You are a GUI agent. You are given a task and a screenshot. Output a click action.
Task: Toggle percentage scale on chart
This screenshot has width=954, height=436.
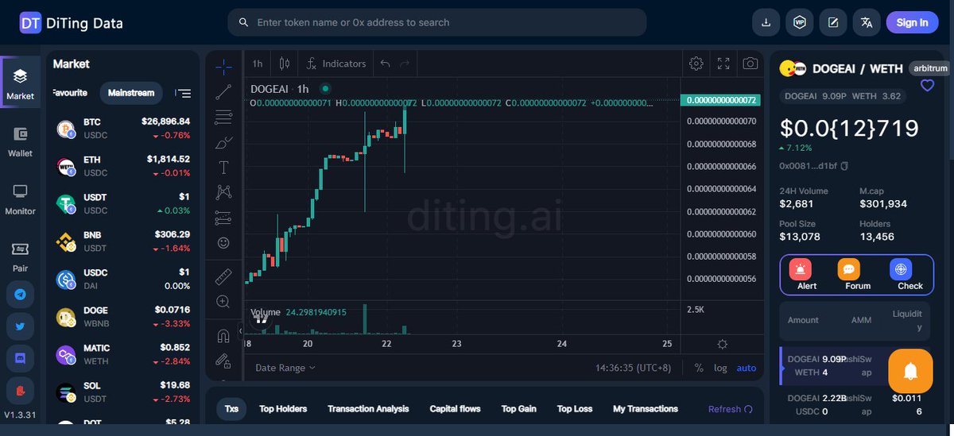(x=699, y=368)
